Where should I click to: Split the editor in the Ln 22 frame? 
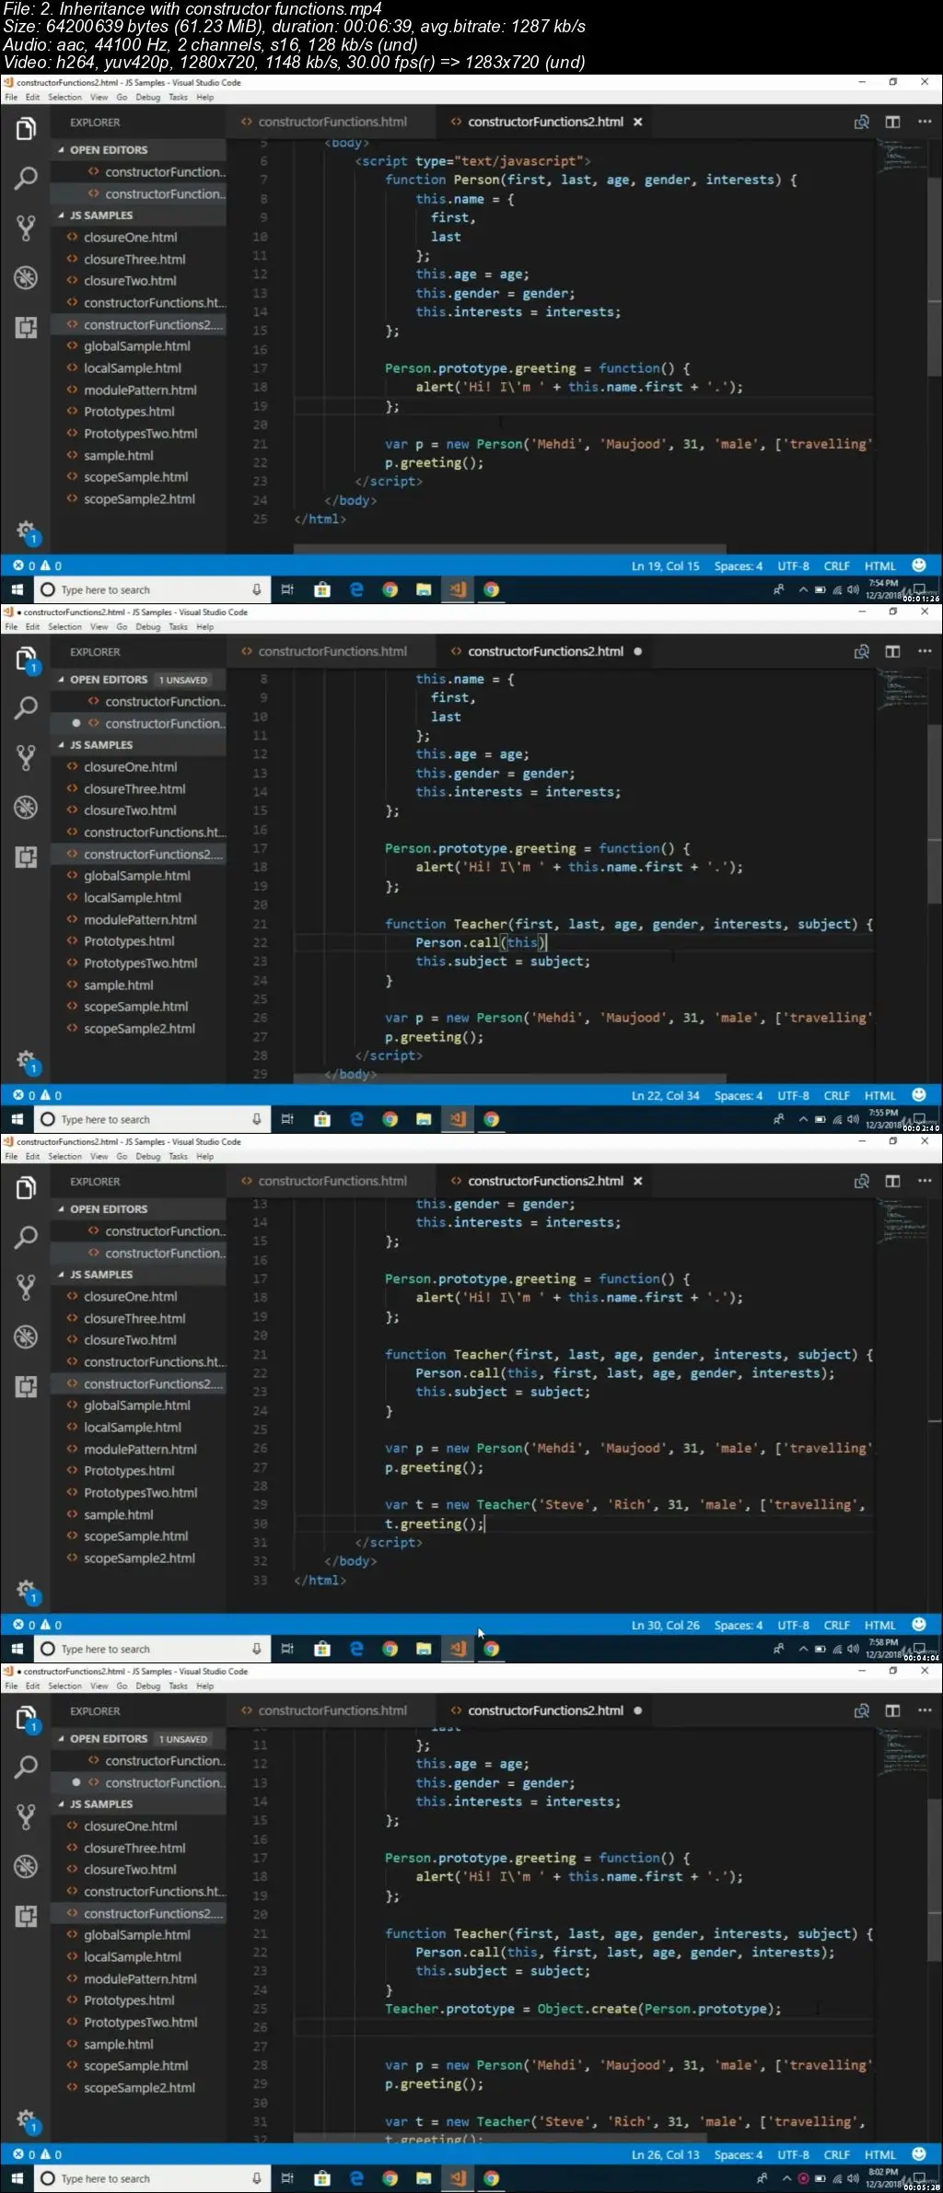coord(892,651)
